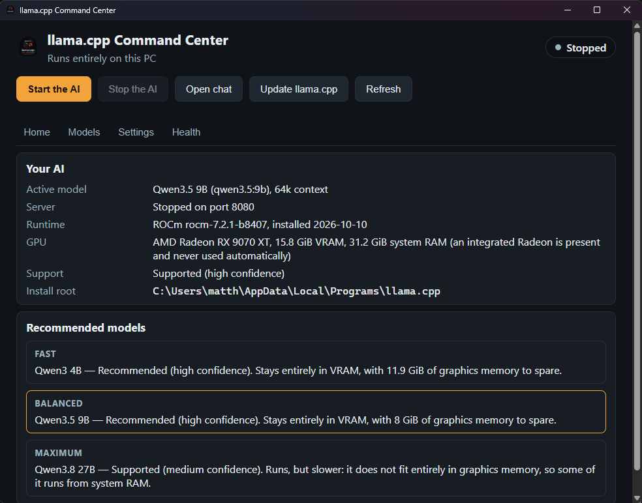
Task: Click the active model value Qwen3.5 9B
Action: point(240,190)
